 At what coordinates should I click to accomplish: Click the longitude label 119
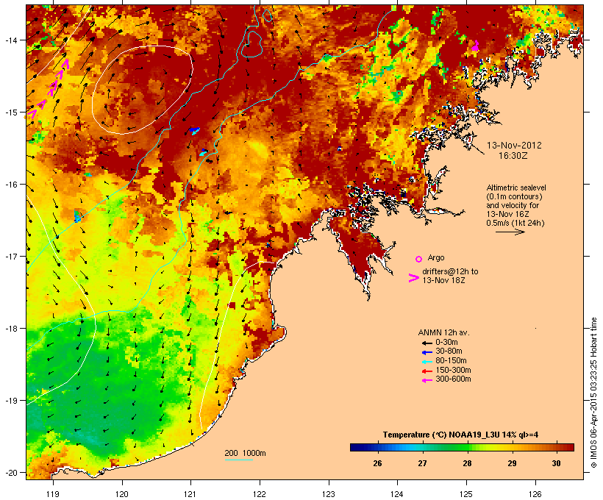[x=53, y=494]
